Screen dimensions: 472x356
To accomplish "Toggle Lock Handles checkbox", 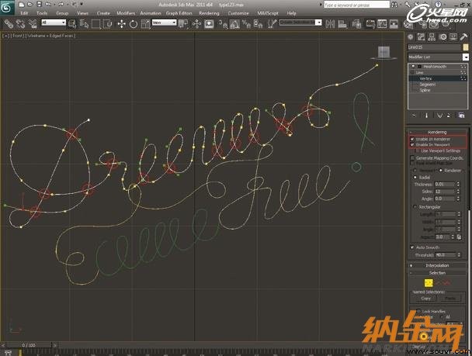I will point(418,311).
